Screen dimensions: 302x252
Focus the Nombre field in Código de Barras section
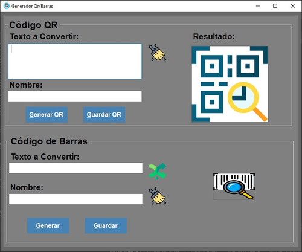pos(75,199)
